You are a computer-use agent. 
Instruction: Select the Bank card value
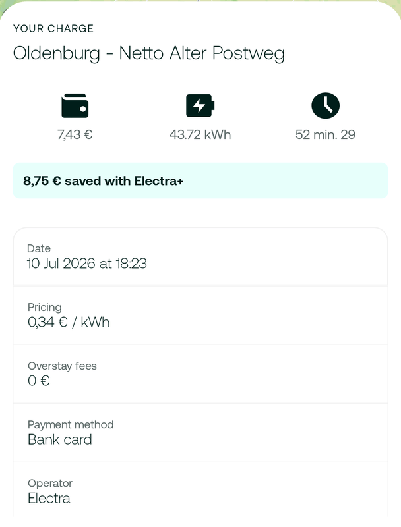click(x=60, y=439)
